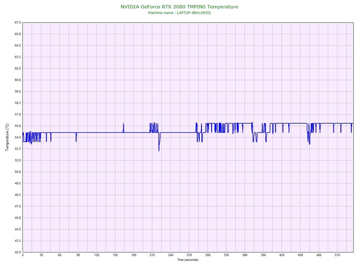Click the 55.8 tick label on temperature axis
Image resolution: width=359 pixels, height=269 pixels.
(17, 126)
